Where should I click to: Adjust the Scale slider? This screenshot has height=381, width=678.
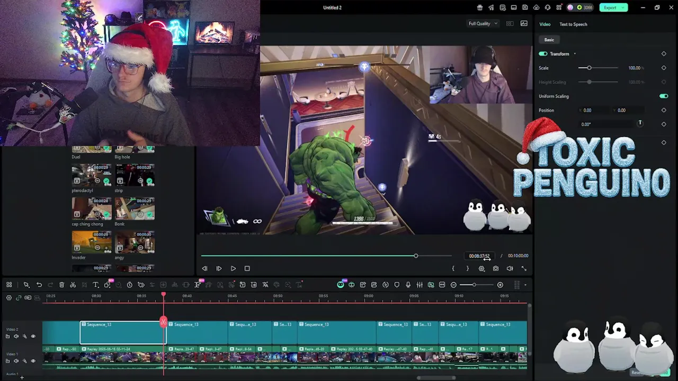(x=598, y=68)
